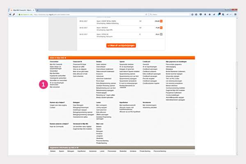246x164 pixels.
Task: Open Cookie-instellingen link
Action: pos(173,95)
